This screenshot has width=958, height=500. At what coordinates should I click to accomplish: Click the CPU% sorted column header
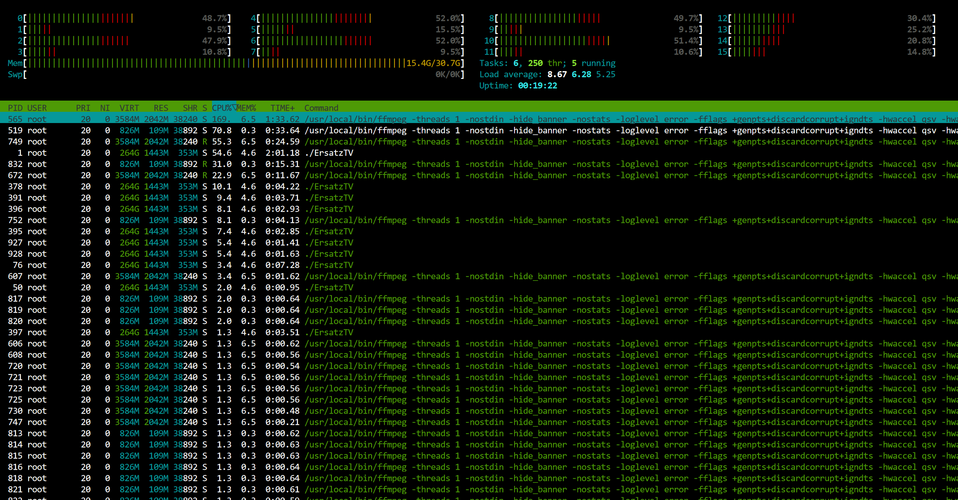(x=224, y=108)
